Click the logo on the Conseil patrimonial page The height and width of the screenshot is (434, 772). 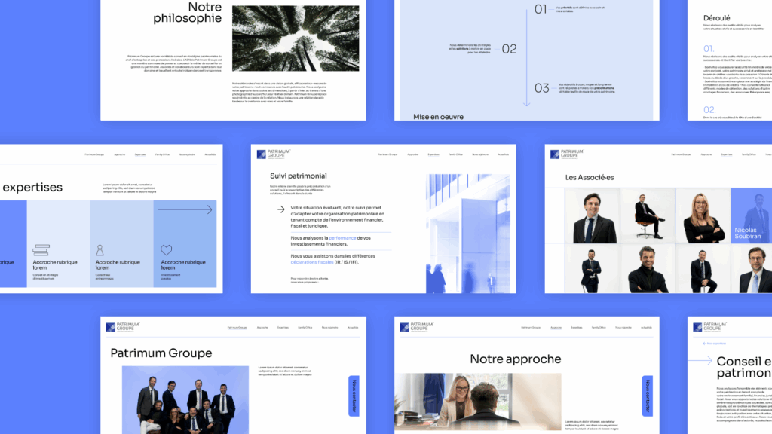tap(709, 327)
